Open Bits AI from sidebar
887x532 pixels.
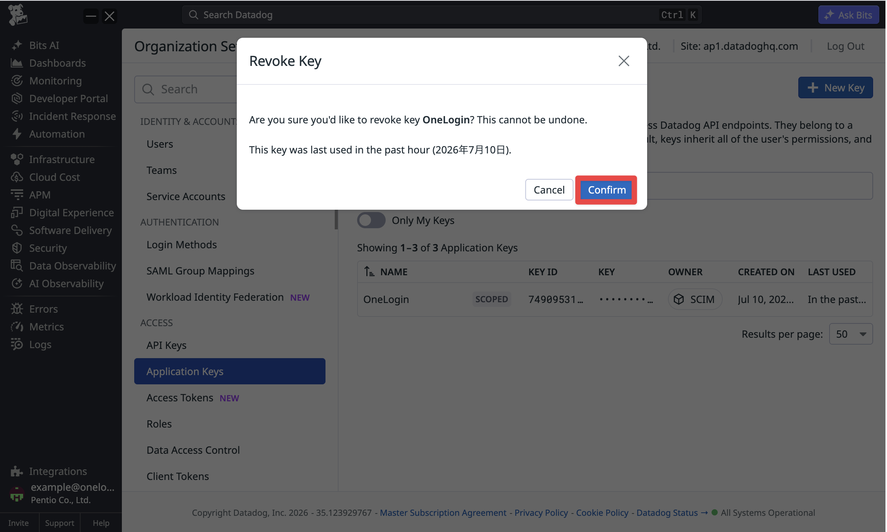(x=44, y=45)
